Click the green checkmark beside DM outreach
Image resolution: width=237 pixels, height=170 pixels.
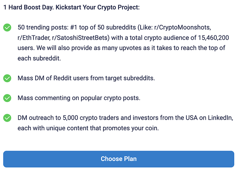pyautogui.click(x=7, y=118)
